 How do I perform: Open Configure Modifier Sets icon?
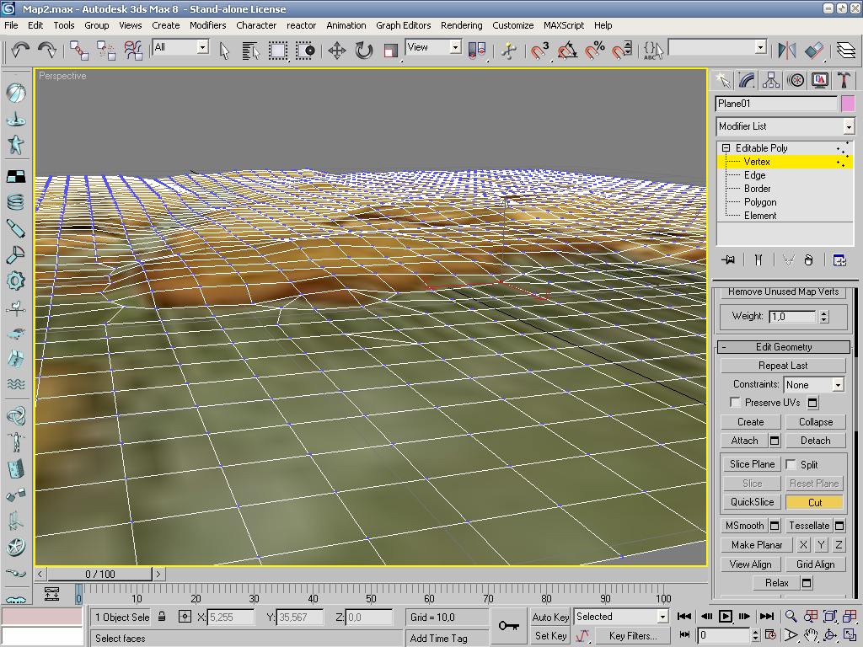point(839,259)
